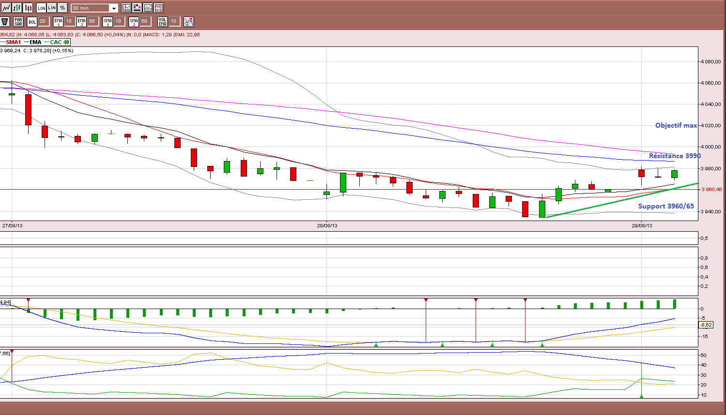Click the 'Objectif max' annotation

point(676,125)
